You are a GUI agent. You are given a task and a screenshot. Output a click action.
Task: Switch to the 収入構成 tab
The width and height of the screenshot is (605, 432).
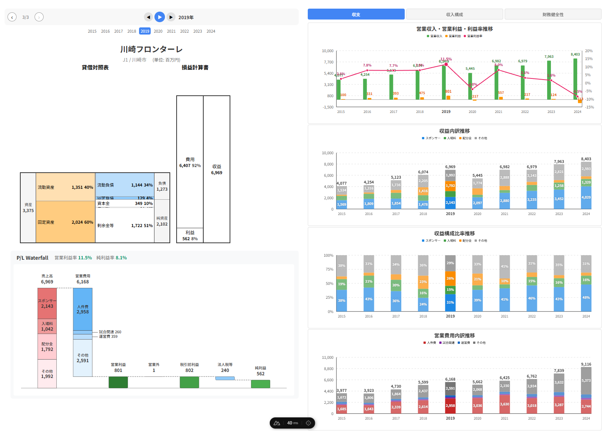point(454,14)
